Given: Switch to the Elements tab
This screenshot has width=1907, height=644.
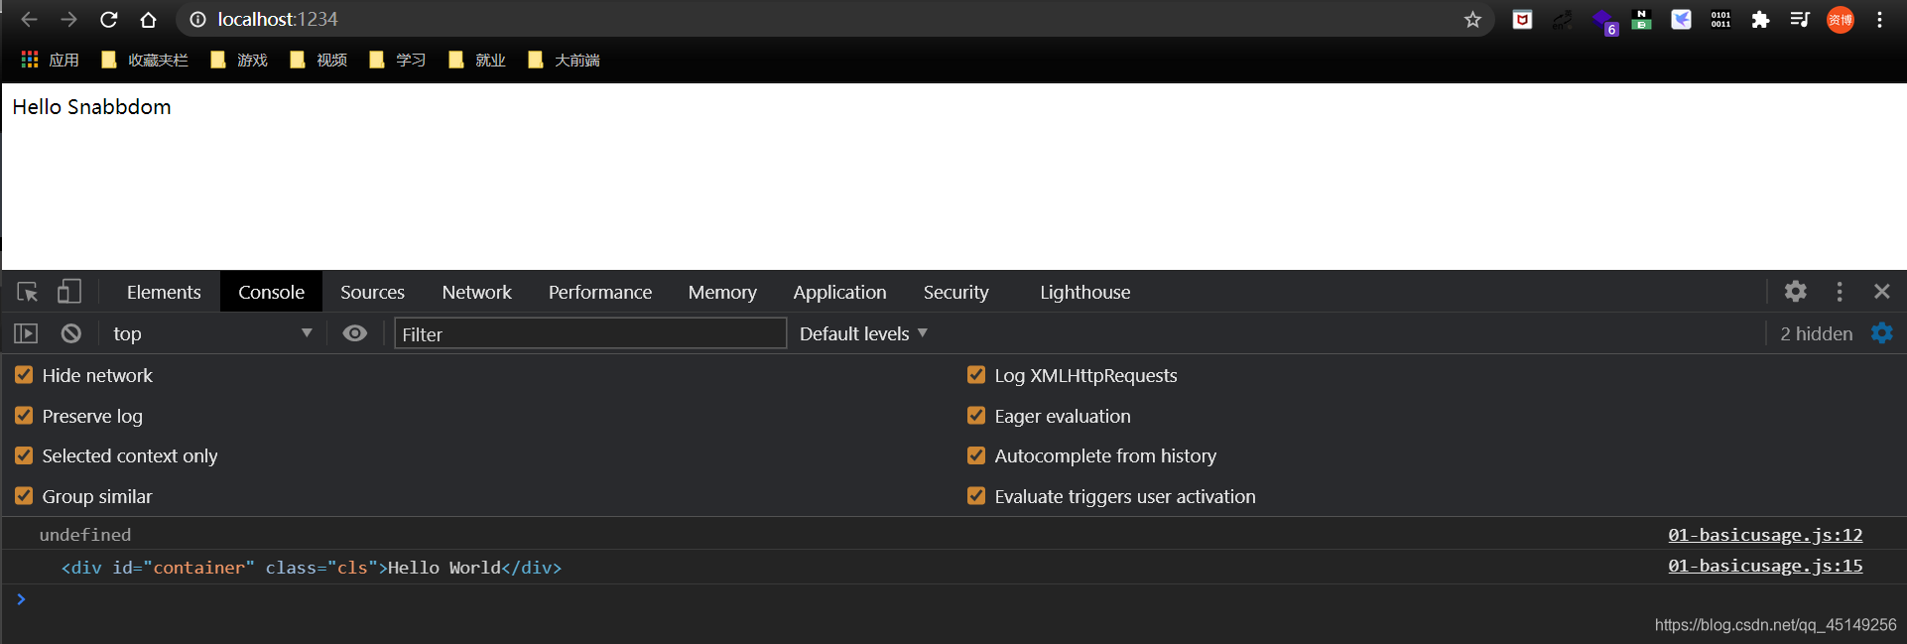Looking at the screenshot, I should click(164, 292).
